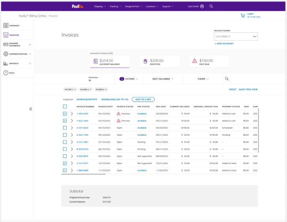This screenshot has width=287, height=222.
Task: Expand row details for invoice 2-432-1333
Action: point(72,135)
